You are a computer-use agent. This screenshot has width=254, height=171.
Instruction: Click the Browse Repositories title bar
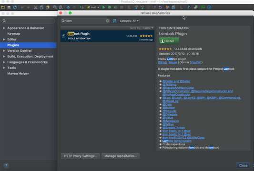(x=155, y=13)
